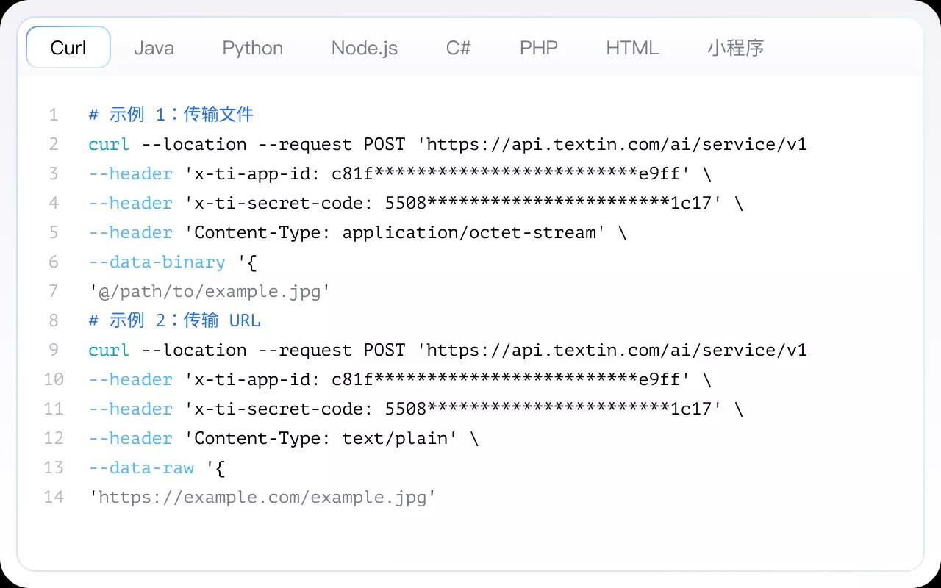This screenshot has height=588, width=941.
Task: Click line number 14 in the gutter
Action: 53,497
